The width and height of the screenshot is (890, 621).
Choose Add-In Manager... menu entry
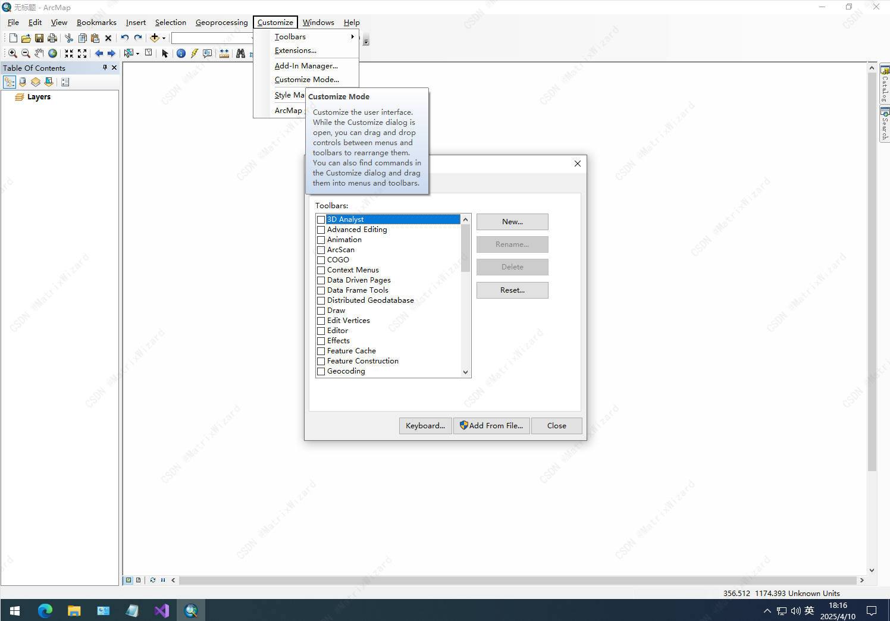pos(306,66)
